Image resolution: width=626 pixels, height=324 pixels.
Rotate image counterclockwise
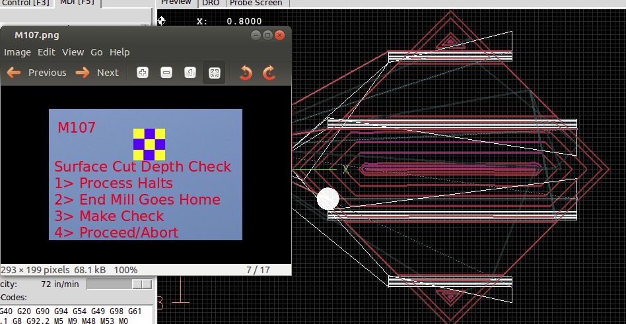246,73
